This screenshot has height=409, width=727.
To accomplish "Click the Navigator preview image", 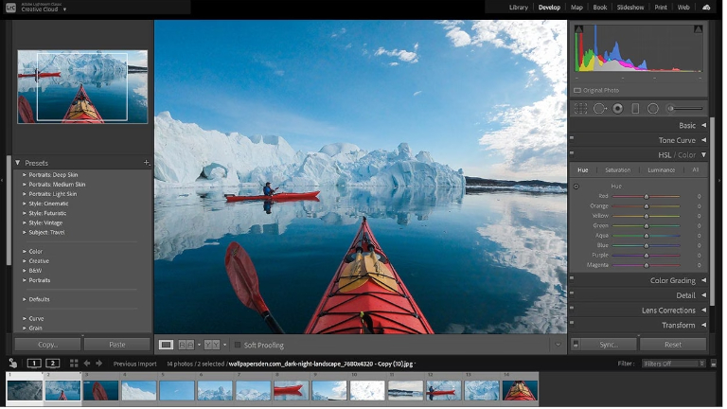I will pyautogui.click(x=83, y=87).
